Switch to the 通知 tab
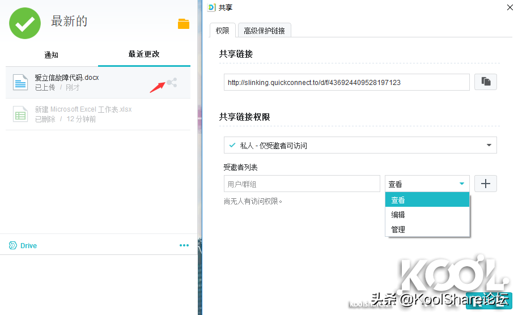The image size is (518, 315). coord(51,55)
